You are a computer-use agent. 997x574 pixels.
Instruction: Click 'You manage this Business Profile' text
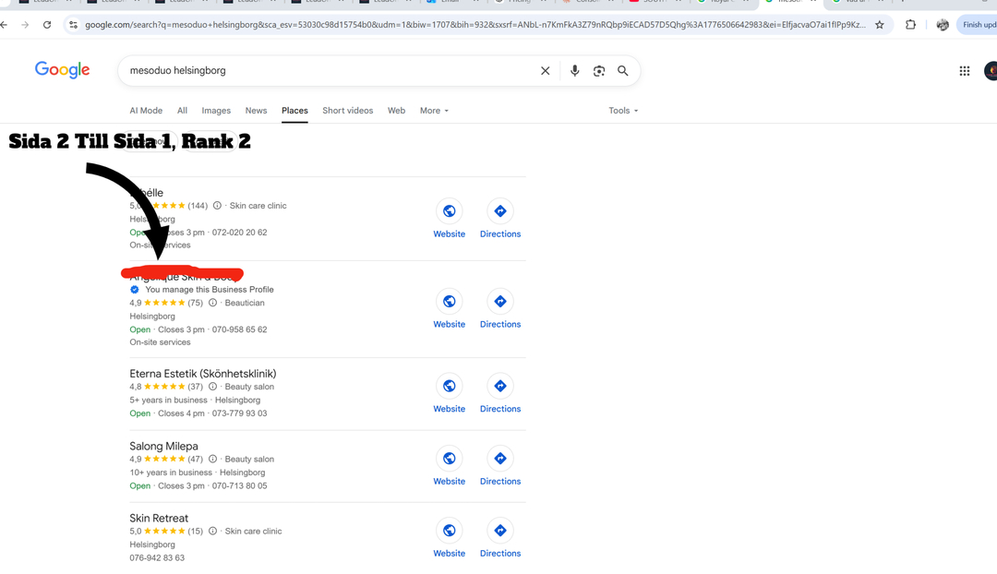210,289
